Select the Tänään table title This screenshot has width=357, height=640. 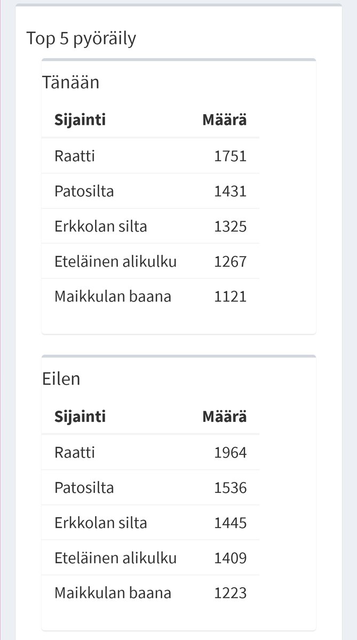tap(70, 83)
